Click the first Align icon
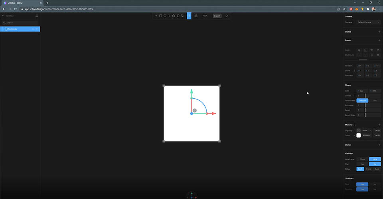 click(359, 50)
